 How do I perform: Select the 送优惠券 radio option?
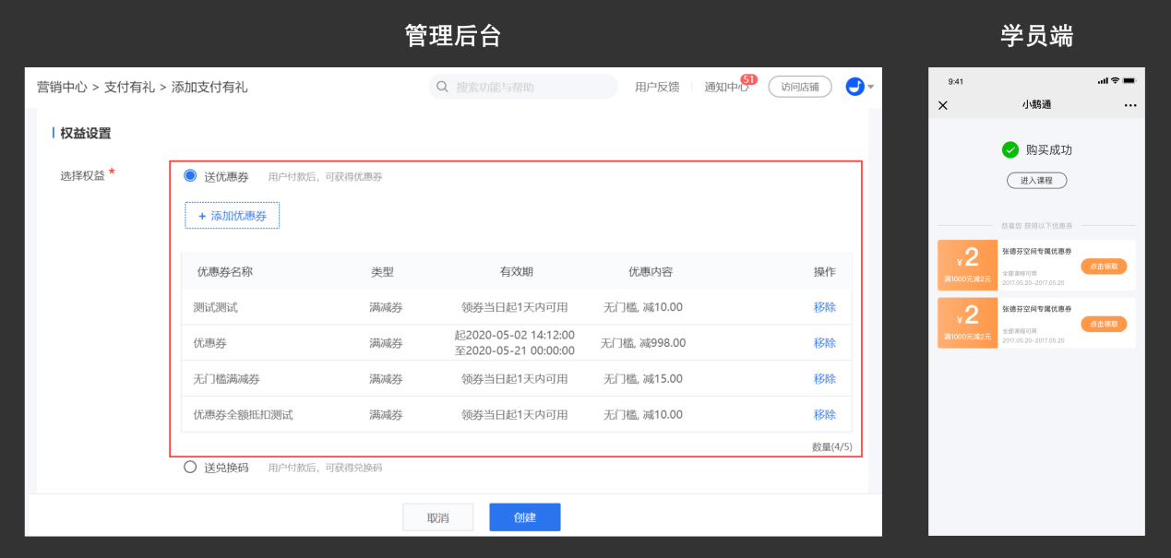pos(190,176)
